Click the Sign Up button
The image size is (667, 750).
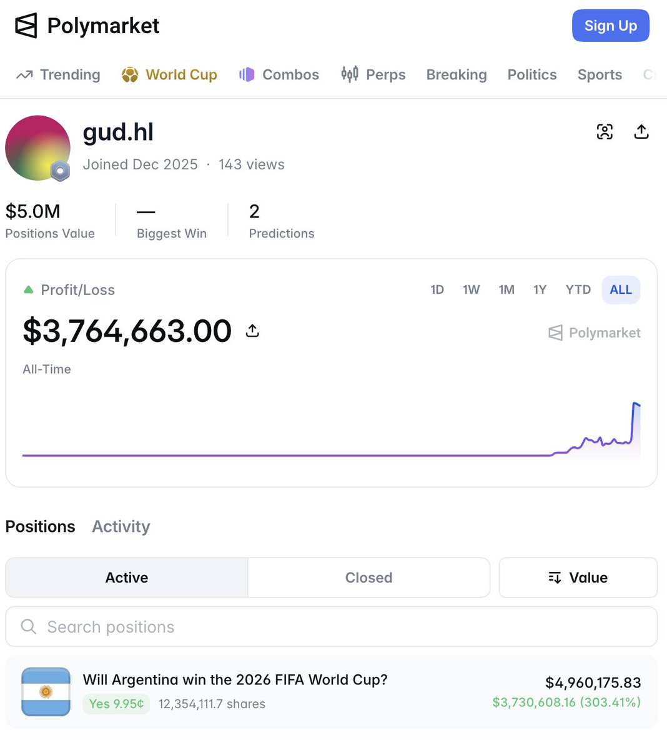611,26
